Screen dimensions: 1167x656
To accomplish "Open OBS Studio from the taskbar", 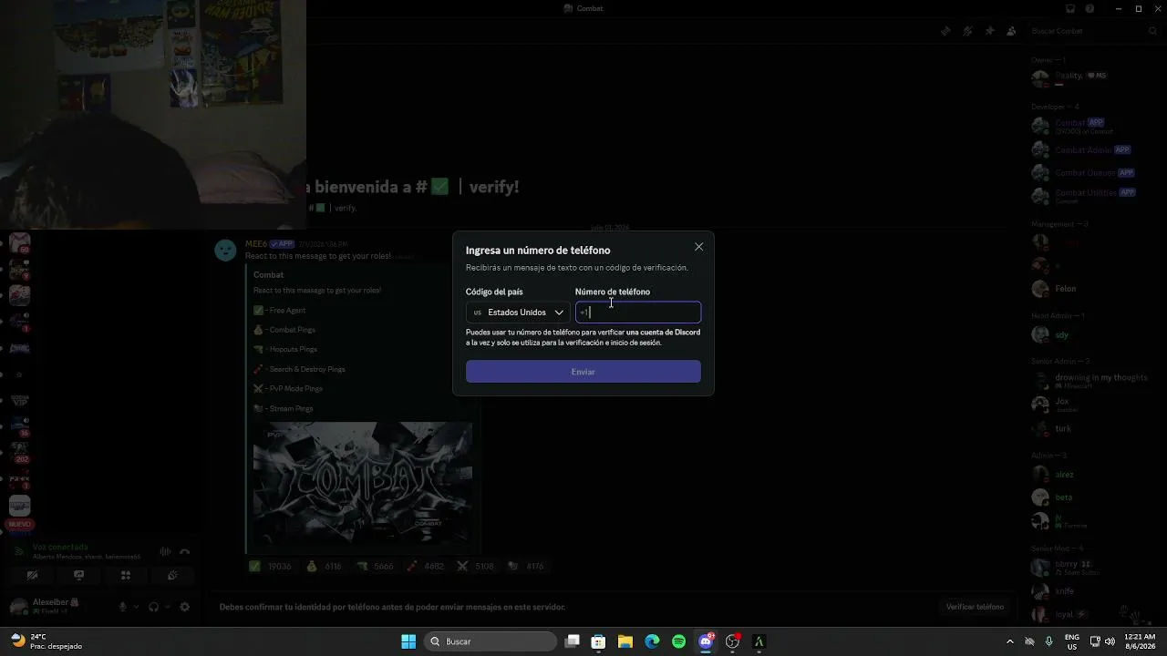I will pos(732,641).
